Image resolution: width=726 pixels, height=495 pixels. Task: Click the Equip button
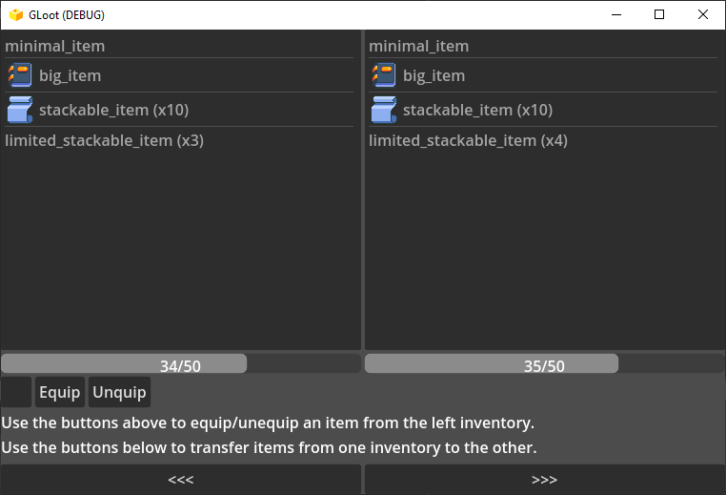pos(60,392)
